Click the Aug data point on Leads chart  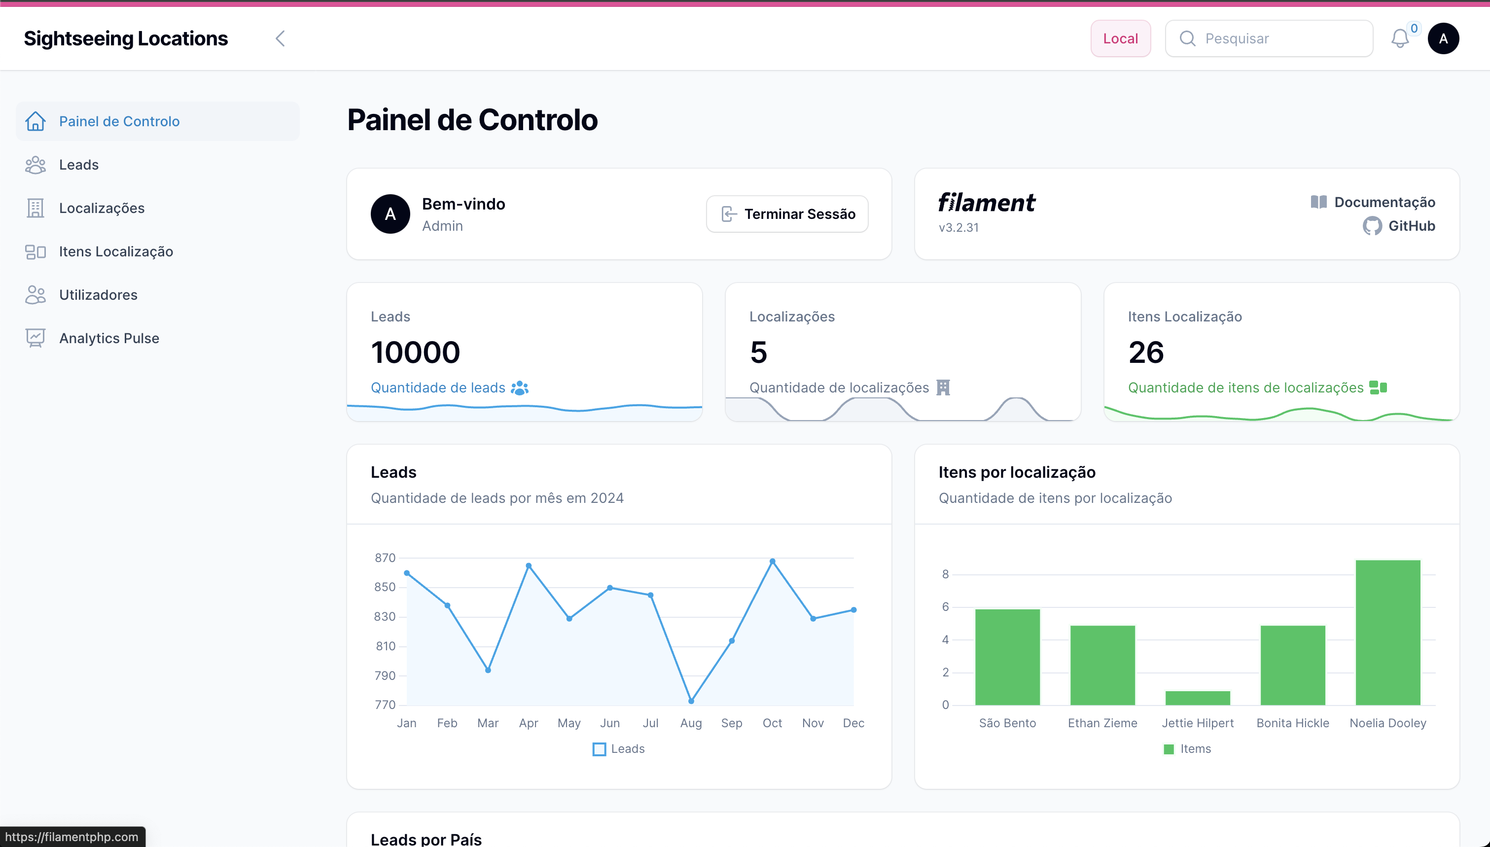click(x=691, y=701)
